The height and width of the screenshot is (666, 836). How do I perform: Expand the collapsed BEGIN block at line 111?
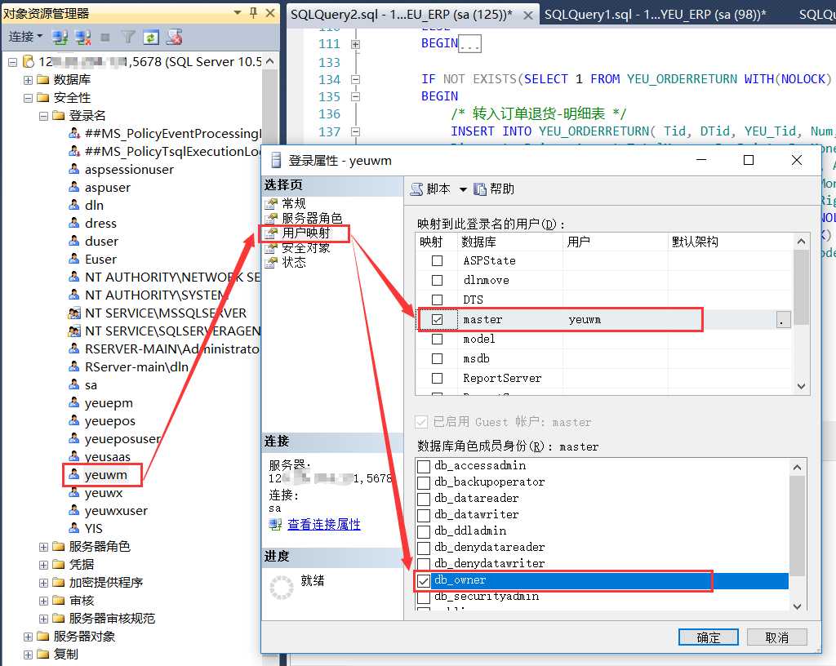click(356, 45)
